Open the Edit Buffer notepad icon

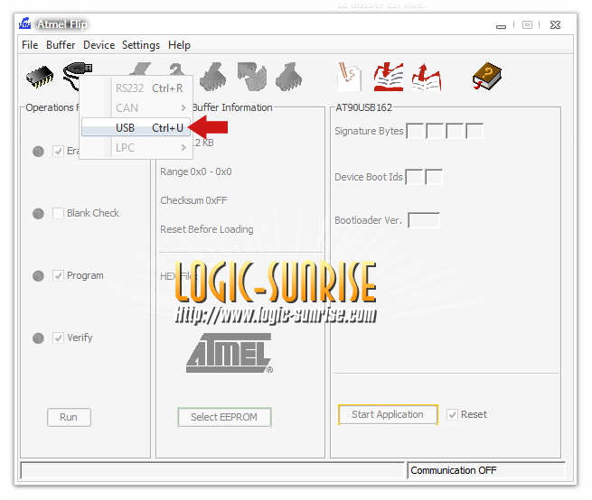pos(349,77)
